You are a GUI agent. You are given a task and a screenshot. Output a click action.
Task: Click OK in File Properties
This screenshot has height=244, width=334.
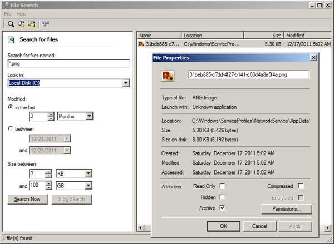click(223, 226)
